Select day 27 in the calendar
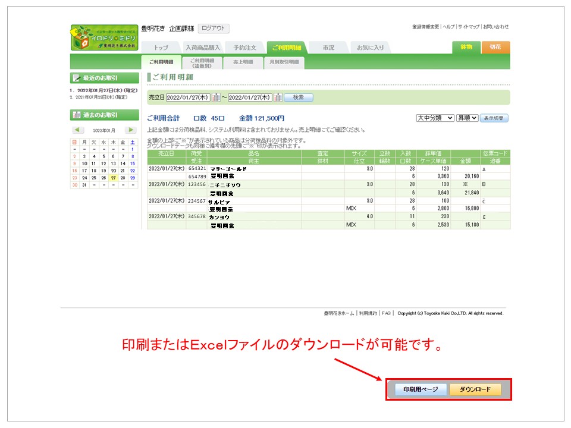Viewport: 571px width, 428px height. [x=112, y=177]
